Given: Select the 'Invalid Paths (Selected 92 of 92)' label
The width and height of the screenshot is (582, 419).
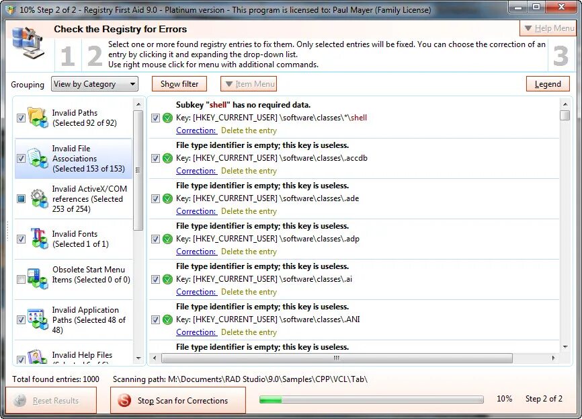Looking at the screenshot, I should pos(85,118).
